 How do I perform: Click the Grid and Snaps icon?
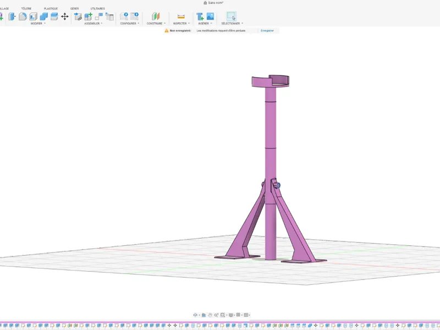pos(238,315)
